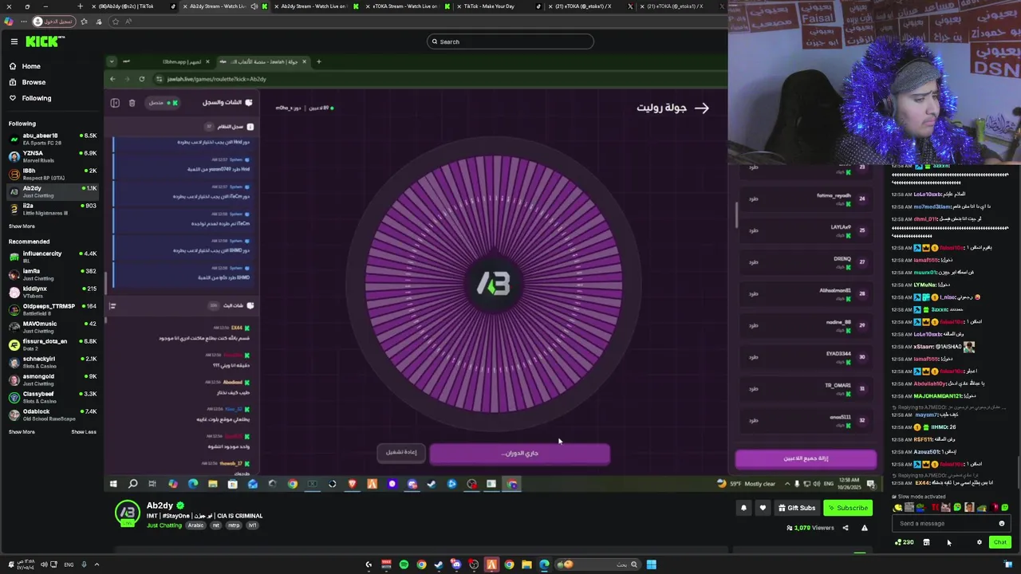Open YZNSA followed channel
The width and height of the screenshot is (1021, 574).
point(52,156)
